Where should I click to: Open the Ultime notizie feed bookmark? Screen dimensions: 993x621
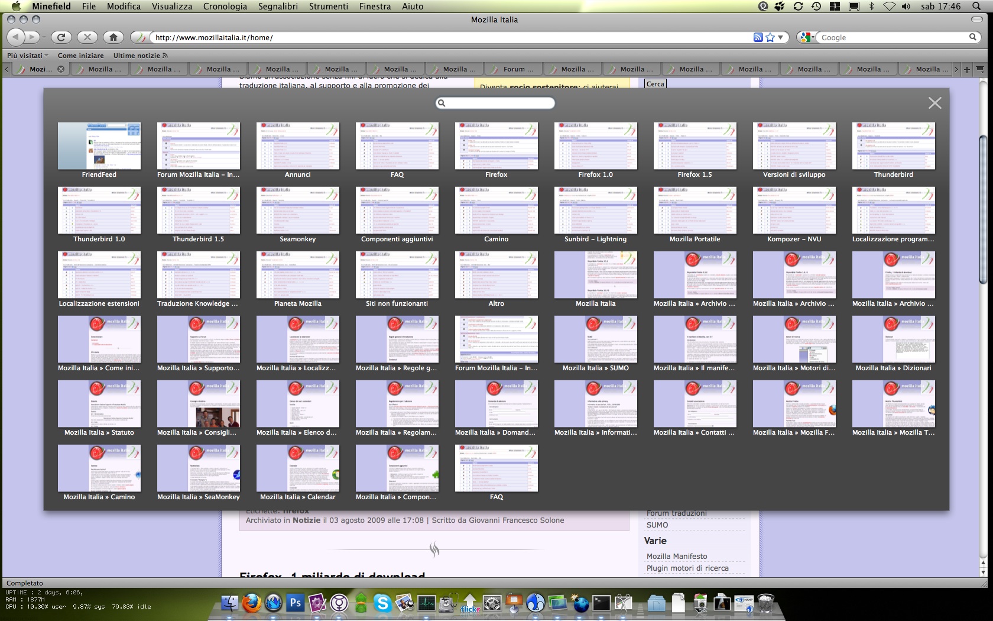[x=140, y=55]
